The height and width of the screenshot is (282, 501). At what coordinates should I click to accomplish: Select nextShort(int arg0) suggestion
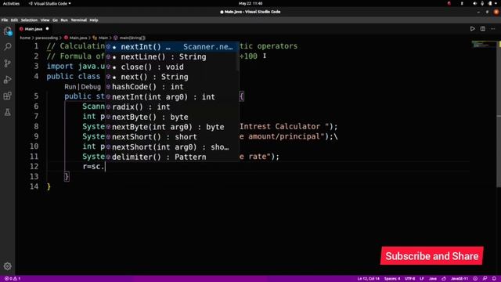(172, 147)
